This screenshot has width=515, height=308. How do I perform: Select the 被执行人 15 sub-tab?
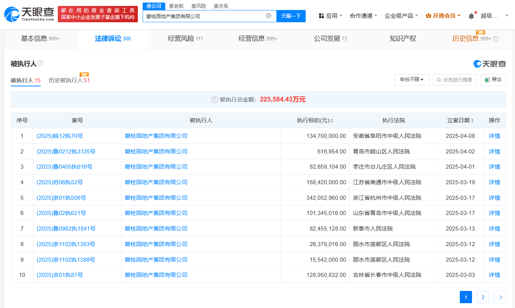pyautogui.click(x=26, y=80)
